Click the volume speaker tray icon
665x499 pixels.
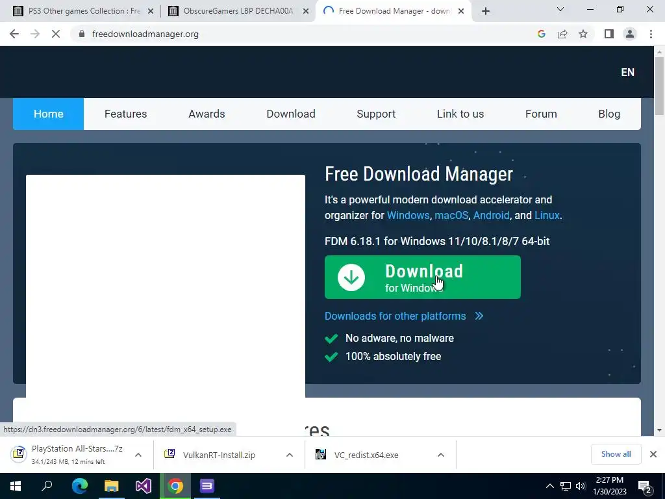(581, 486)
